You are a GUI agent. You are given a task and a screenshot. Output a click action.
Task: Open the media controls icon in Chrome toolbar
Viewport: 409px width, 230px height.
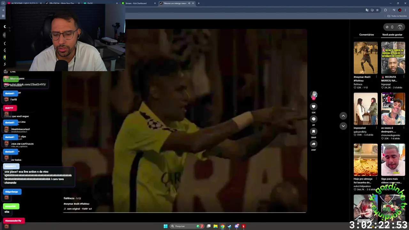tap(394, 10)
